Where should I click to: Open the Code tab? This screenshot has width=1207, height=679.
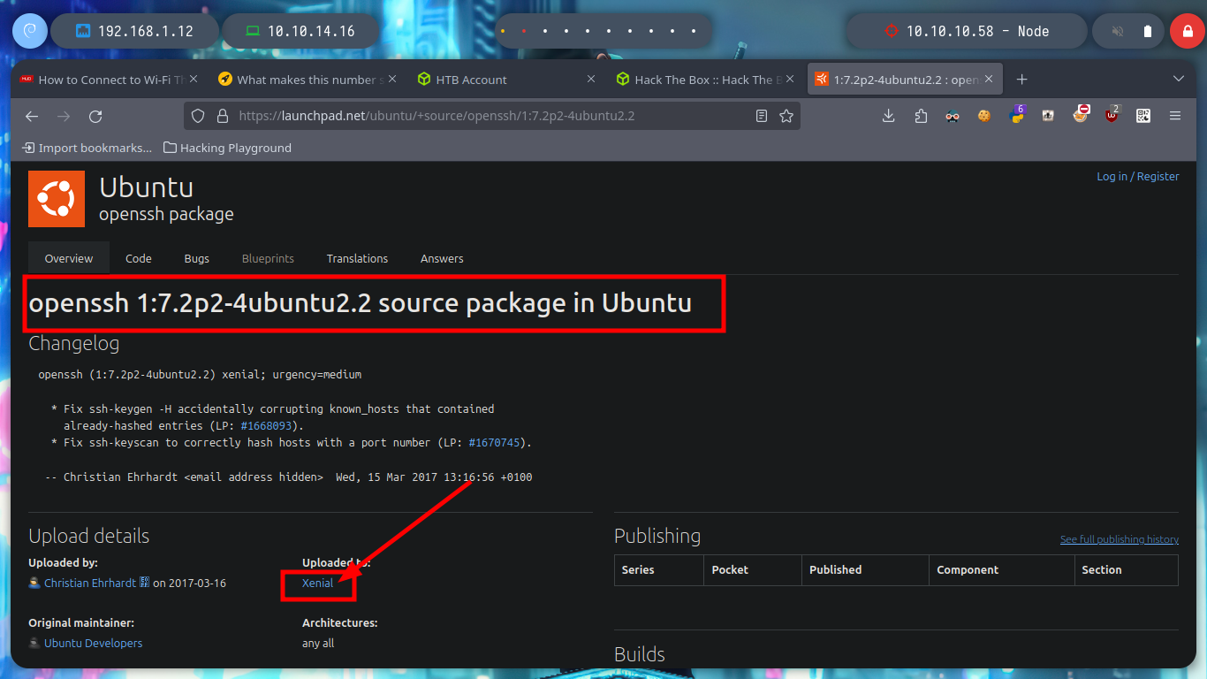(139, 258)
